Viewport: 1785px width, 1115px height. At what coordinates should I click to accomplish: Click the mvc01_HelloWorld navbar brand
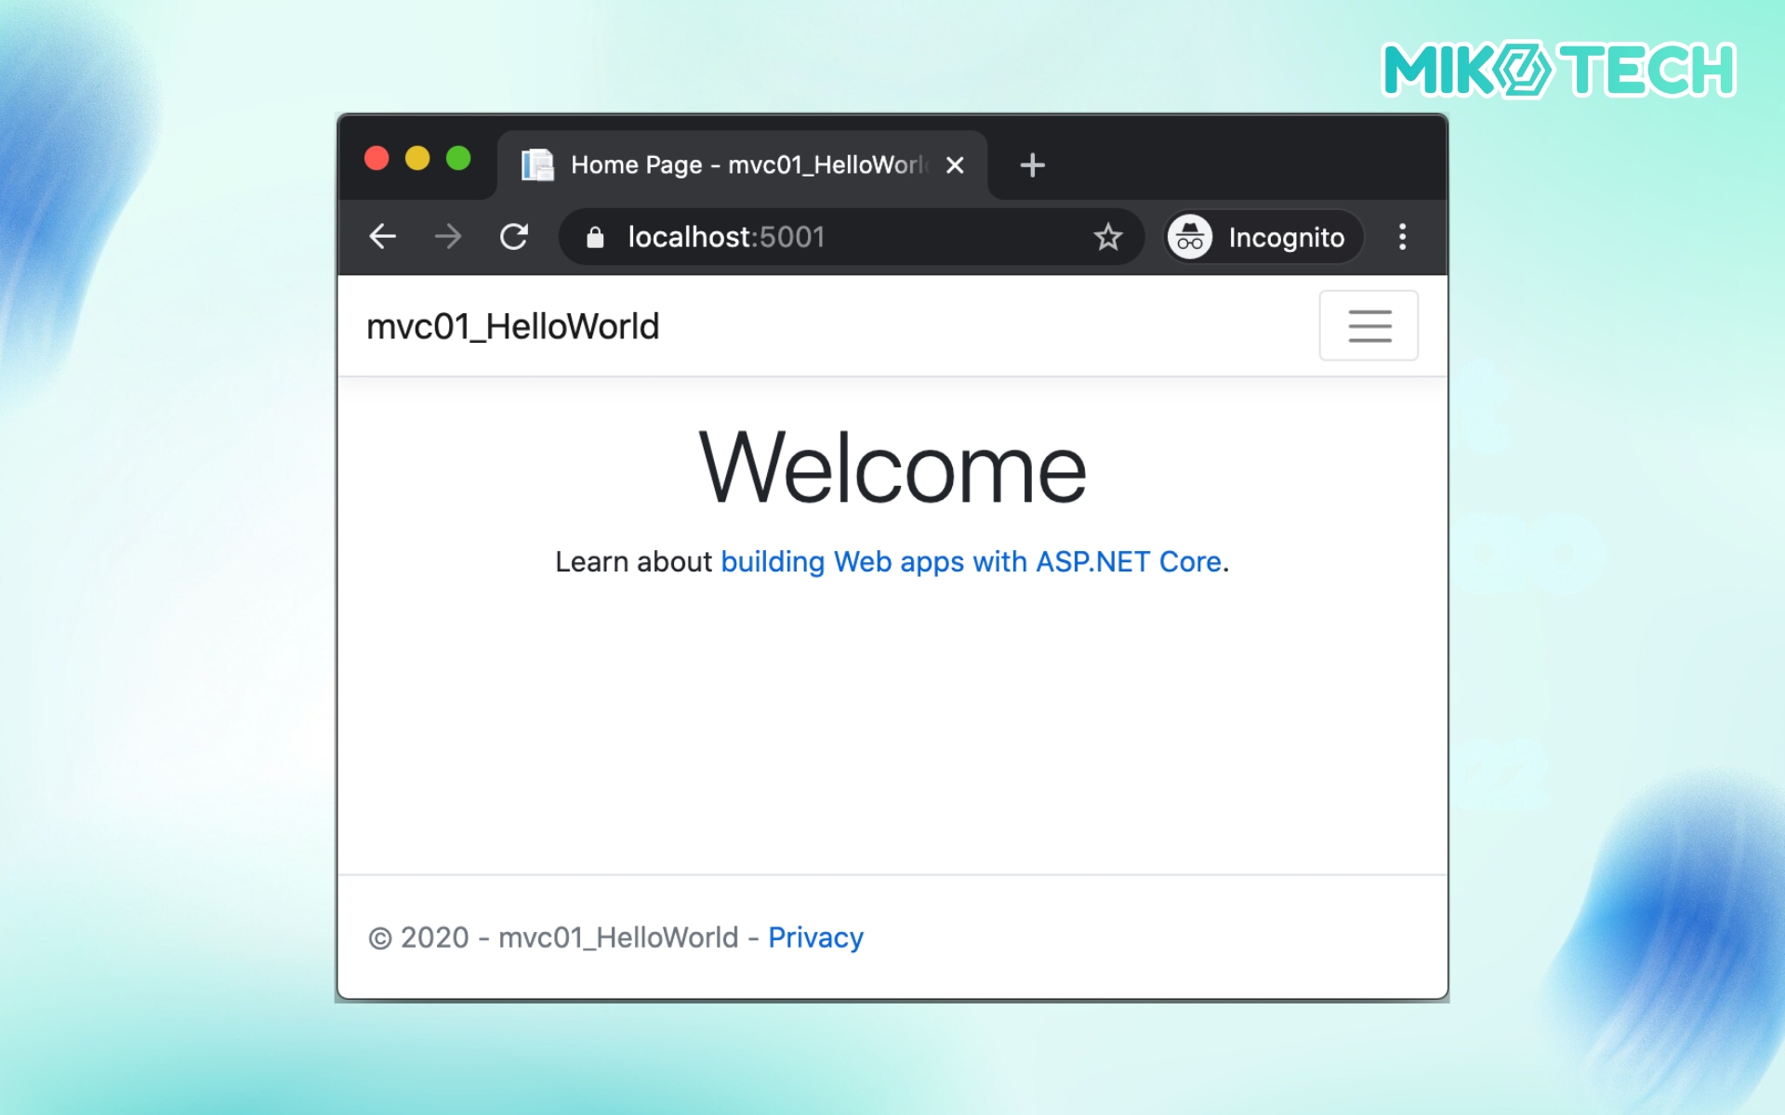coord(512,327)
